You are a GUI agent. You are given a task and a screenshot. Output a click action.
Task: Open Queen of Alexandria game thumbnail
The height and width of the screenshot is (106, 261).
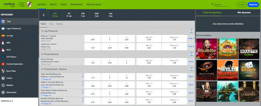[228, 49]
